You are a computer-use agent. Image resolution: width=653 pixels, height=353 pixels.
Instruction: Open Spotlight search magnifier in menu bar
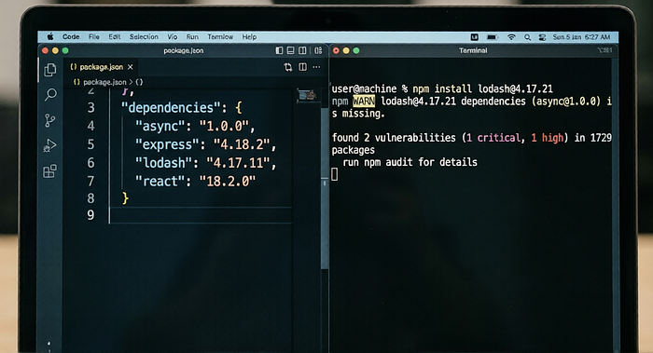pyautogui.click(x=527, y=37)
